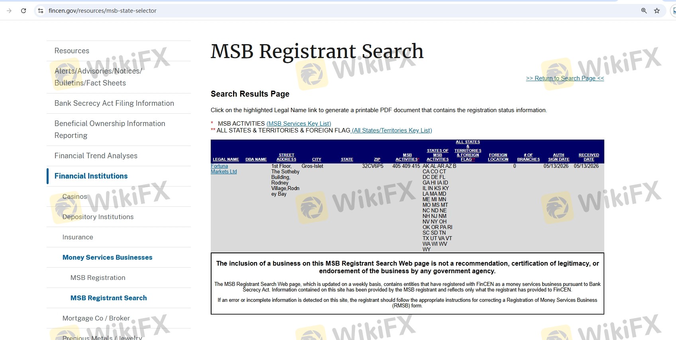
Task: Click the ZIP value 32CV6P5
Action: (372, 166)
